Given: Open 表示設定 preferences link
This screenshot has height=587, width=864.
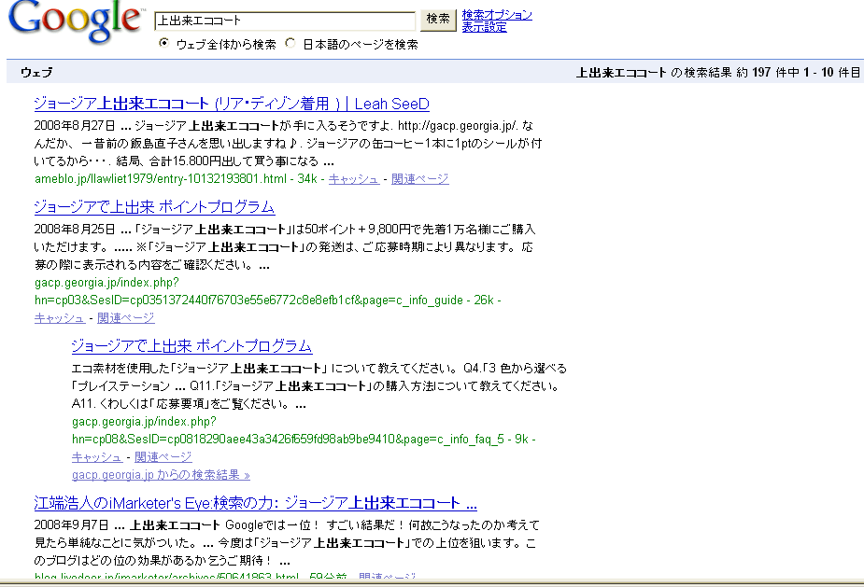Looking at the screenshot, I should pyautogui.click(x=484, y=27).
